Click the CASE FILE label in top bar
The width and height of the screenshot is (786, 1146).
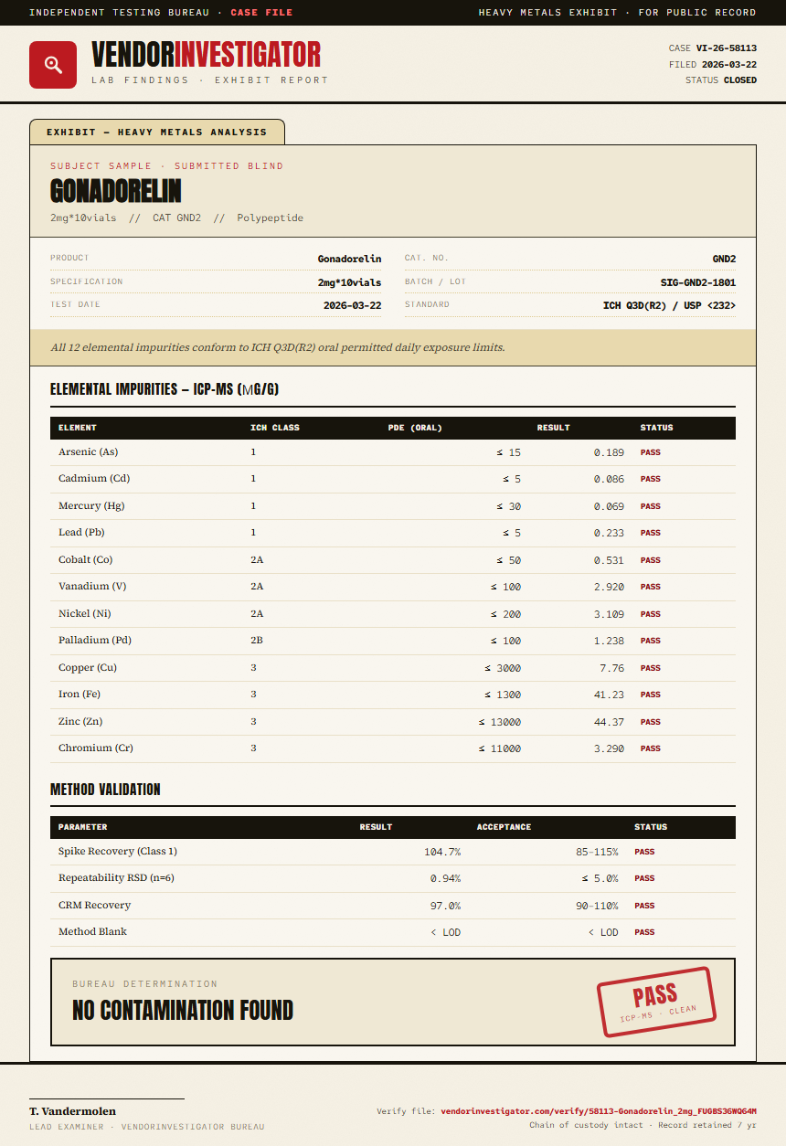coord(261,13)
